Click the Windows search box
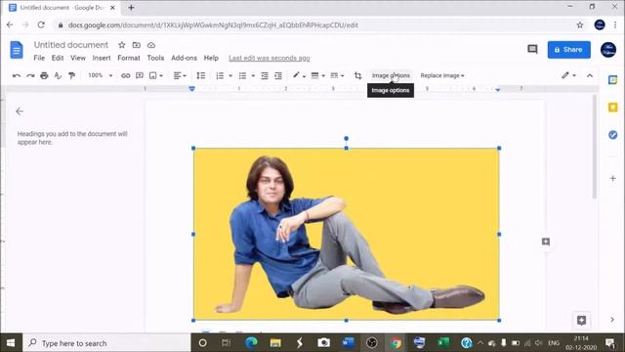This screenshot has height=352, width=625. (106, 343)
